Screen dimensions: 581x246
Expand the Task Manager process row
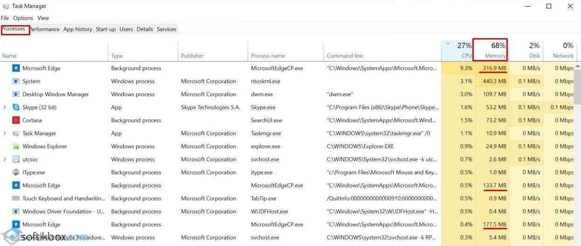pos(5,133)
